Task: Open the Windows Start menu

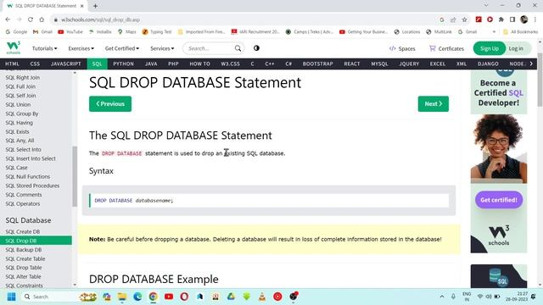Action: pos(11,297)
